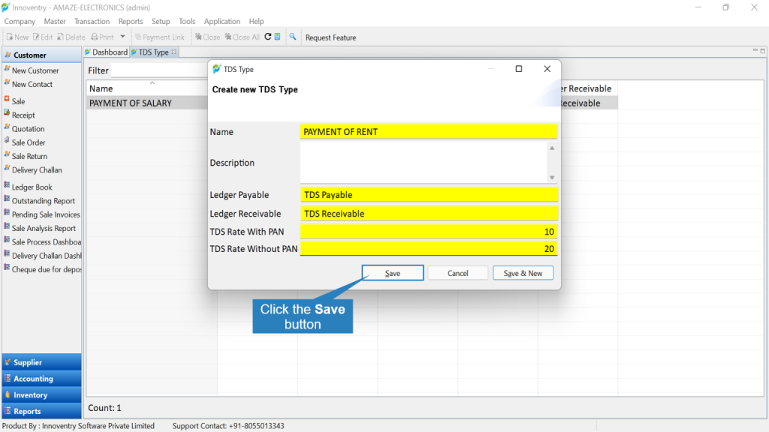Image resolution: width=769 pixels, height=432 pixels.
Task: Open Delivery Challan in sidebar
Action: 37,170
